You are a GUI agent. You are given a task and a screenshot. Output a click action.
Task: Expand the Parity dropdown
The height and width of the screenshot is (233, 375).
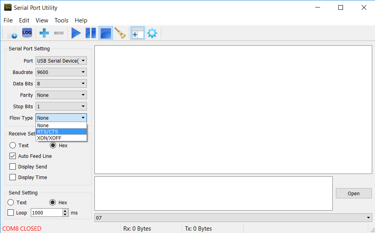click(61, 95)
